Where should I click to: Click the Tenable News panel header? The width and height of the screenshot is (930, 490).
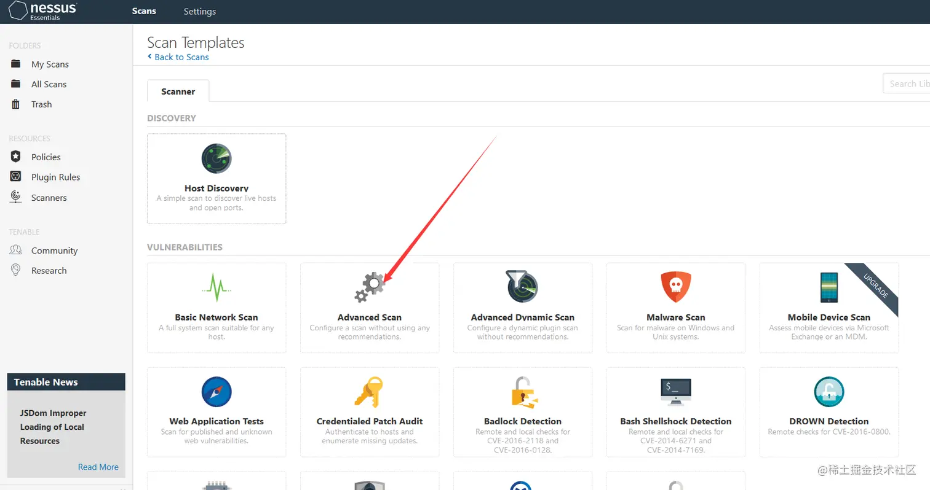coord(66,382)
